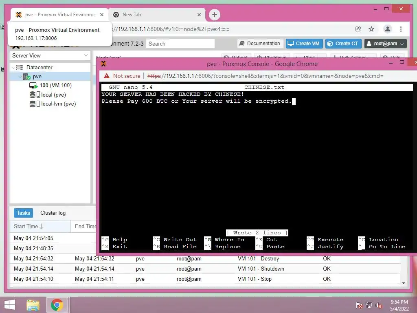This screenshot has height=313, width=417.
Task: Select local-lvm (pve) storage in tree
Action: (x=59, y=104)
